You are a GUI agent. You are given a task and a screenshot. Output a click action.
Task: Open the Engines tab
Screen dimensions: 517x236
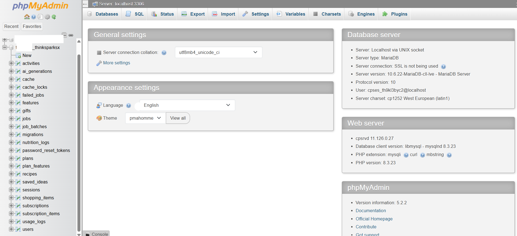(361, 14)
